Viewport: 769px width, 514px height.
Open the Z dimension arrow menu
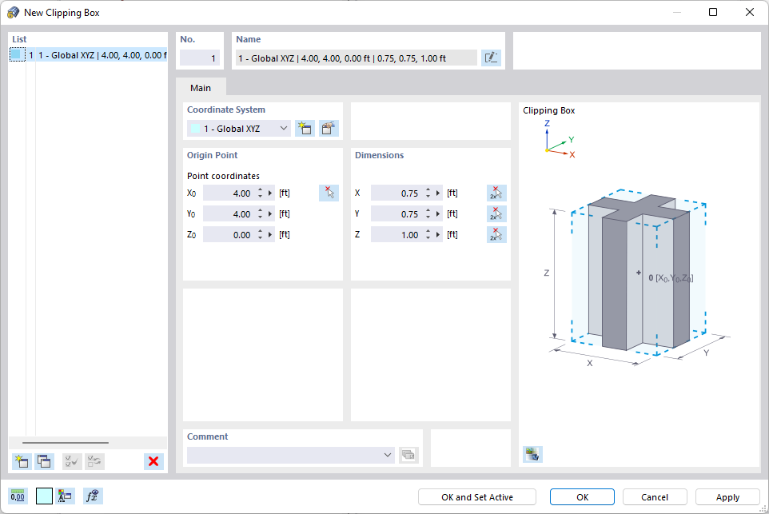pyautogui.click(x=438, y=235)
